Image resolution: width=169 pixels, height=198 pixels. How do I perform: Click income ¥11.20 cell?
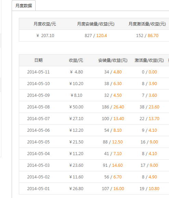[x=76, y=154]
